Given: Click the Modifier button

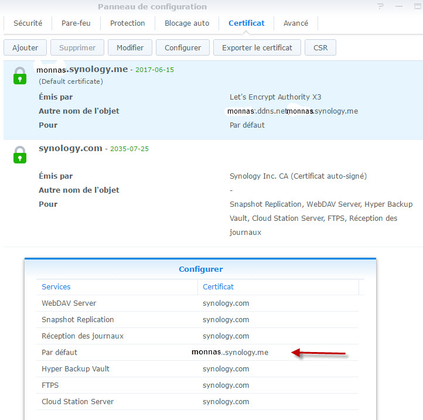Looking at the screenshot, I should 130,47.
